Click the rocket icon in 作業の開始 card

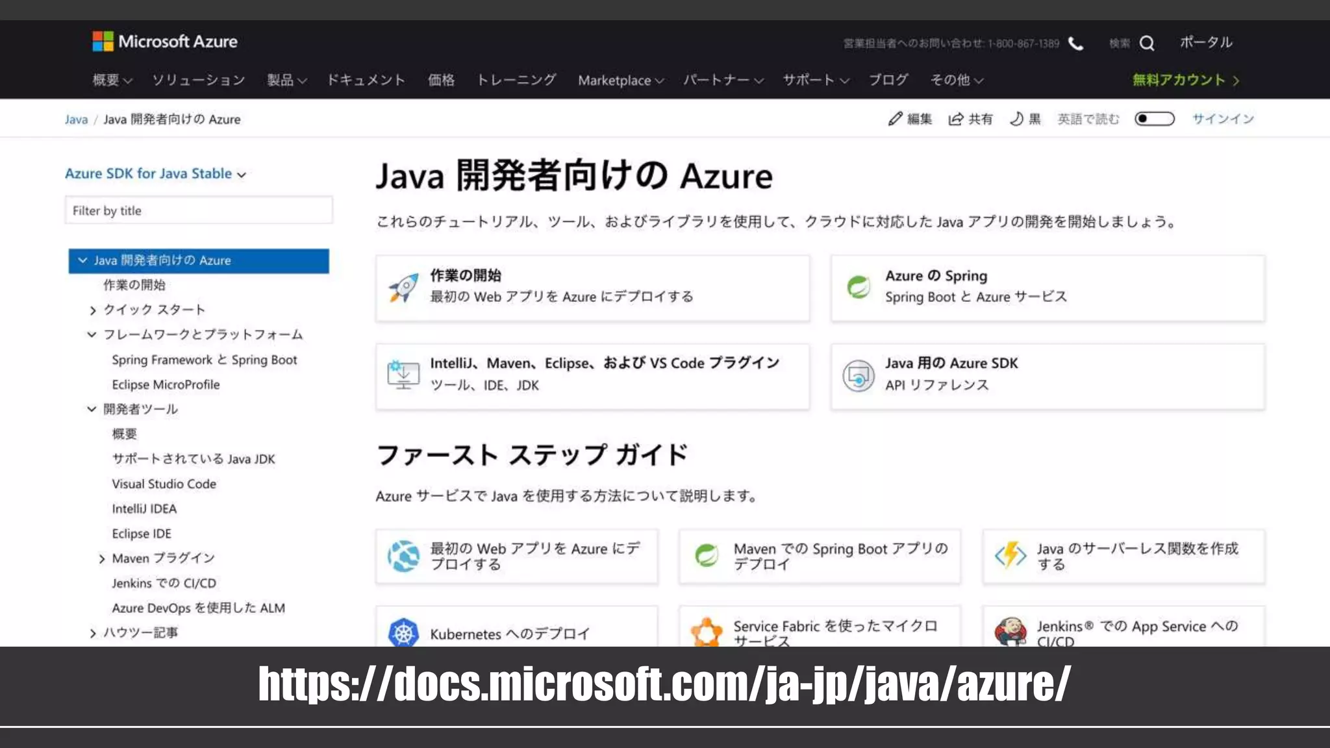click(x=403, y=288)
